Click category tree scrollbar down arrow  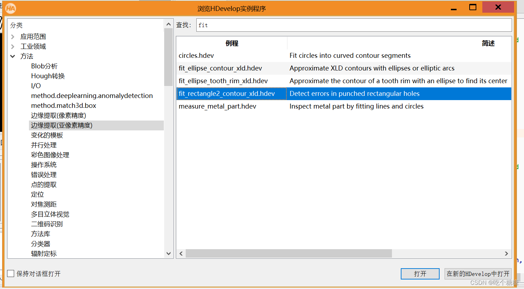[168, 253]
